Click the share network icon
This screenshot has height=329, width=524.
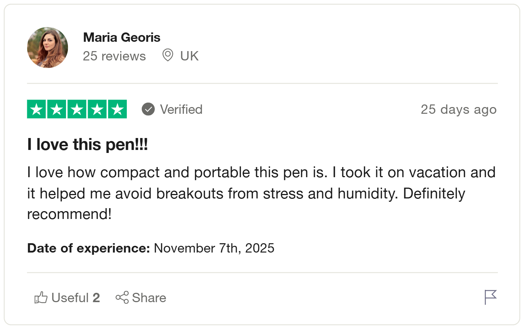click(x=122, y=298)
